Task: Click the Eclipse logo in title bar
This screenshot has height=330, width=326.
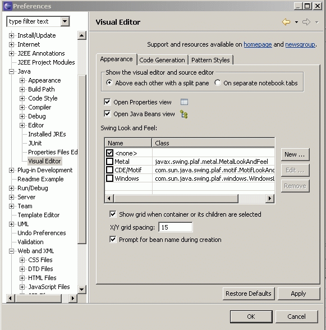Action: click(8, 6)
